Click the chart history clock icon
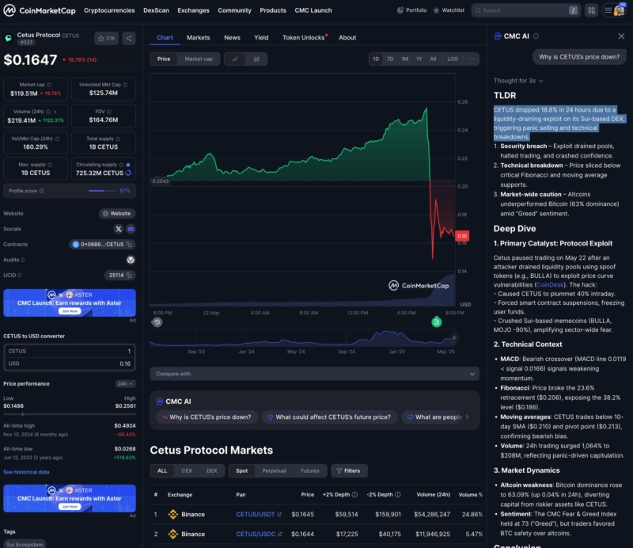Image resolution: width=633 pixels, height=548 pixels. [x=157, y=322]
